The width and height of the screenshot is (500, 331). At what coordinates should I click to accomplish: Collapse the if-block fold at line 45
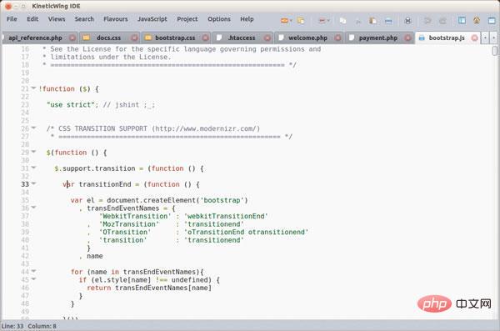tap(33, 279)
